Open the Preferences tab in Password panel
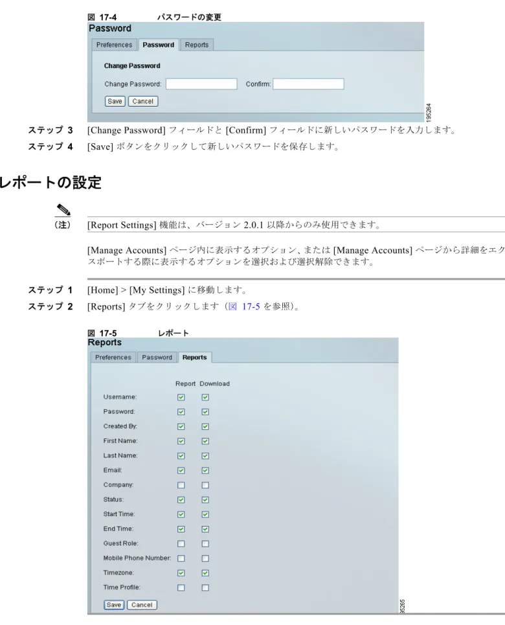This screenshot has height=625, width=505. coord(114,45)
